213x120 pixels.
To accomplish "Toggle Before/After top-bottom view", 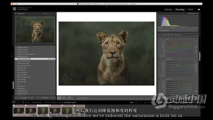I will [69, 98].
